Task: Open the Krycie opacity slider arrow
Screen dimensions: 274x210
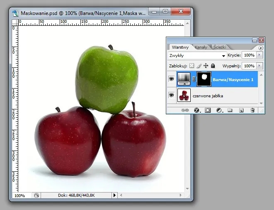Action: click(x=259, y=55)
